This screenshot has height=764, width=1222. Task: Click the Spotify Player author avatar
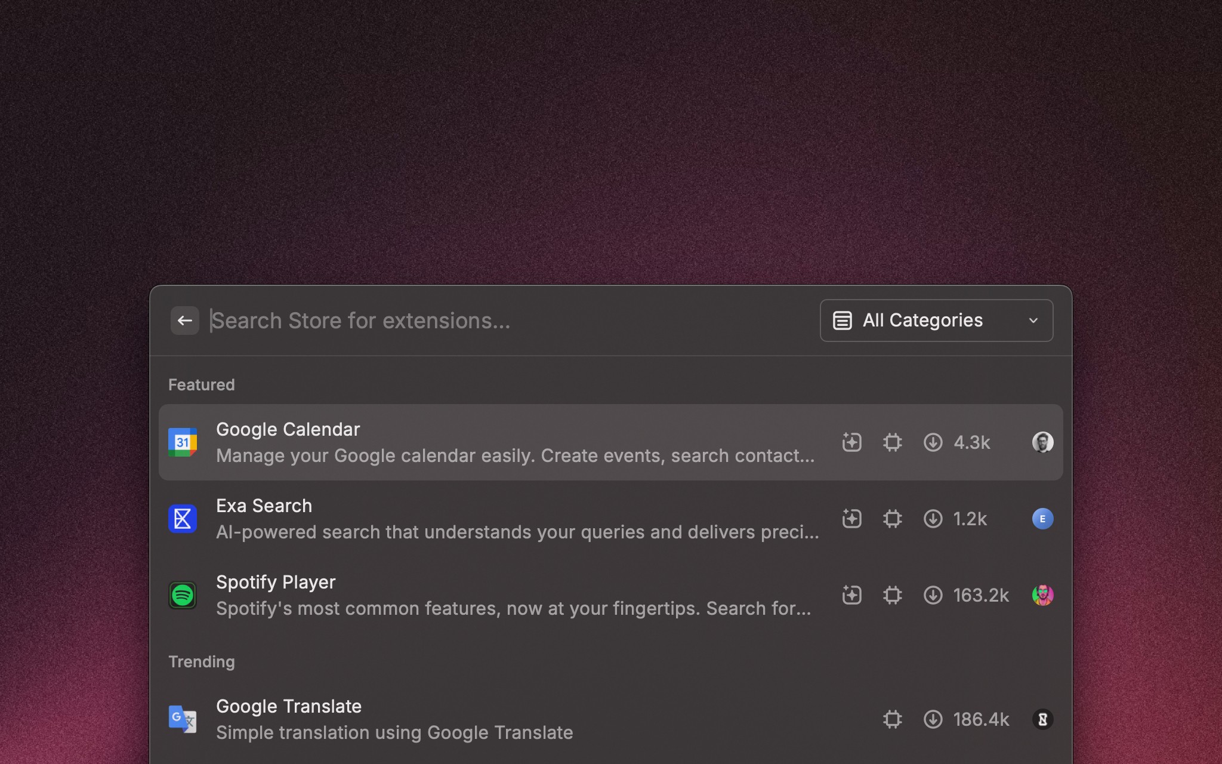[1042, 595]
